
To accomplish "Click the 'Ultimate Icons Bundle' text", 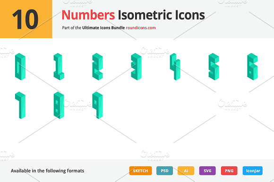I will tap(103, 28).
